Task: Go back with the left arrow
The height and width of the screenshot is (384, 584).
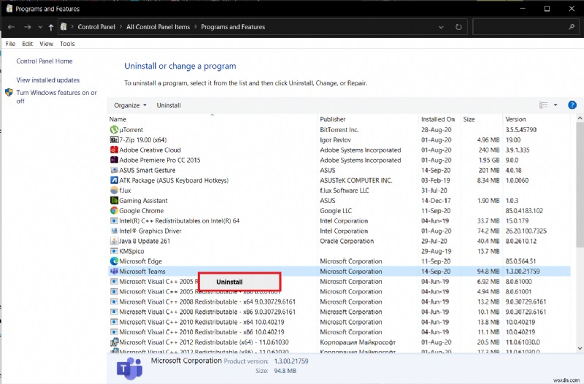Action: click(11, 27)
